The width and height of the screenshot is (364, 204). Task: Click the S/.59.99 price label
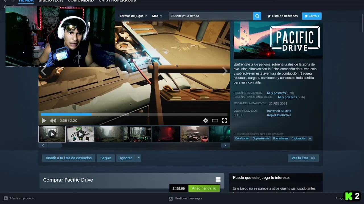pyautogui.click(x=179, y=188)
